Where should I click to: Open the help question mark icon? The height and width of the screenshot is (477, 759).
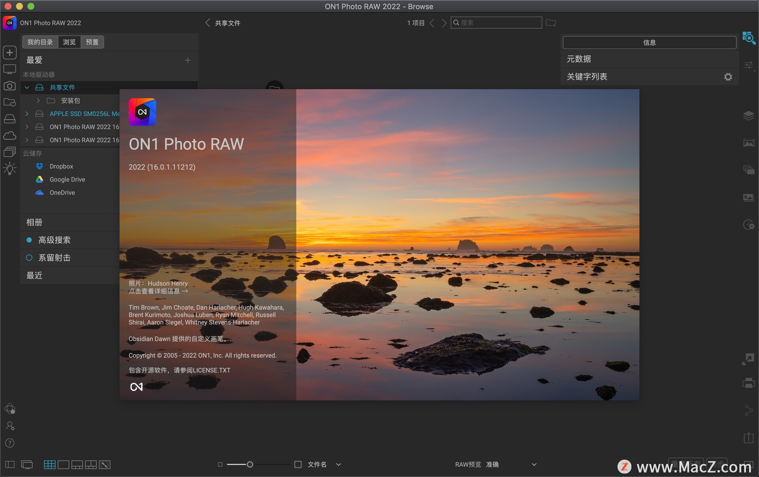pos(10,443)
